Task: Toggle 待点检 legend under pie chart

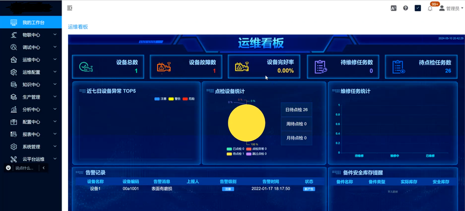Action: pyautogui.click(x=235, y=153)
